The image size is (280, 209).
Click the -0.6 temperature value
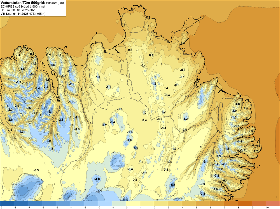coord(64,77)
